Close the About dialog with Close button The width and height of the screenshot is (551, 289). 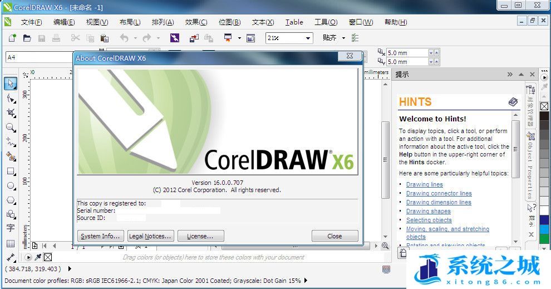335,236
